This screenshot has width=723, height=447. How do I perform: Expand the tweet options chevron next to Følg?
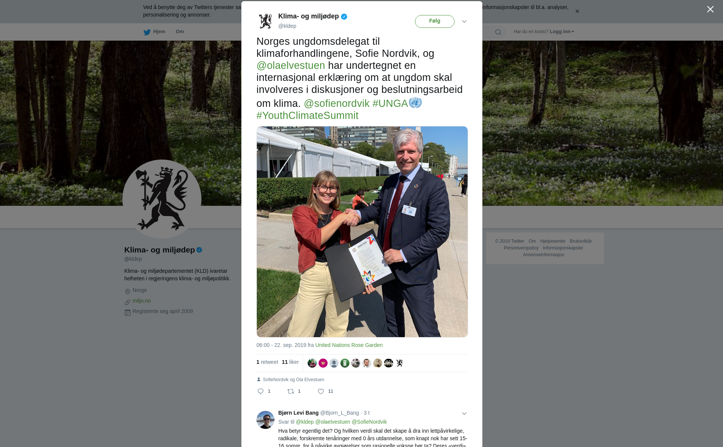point(464,21)
